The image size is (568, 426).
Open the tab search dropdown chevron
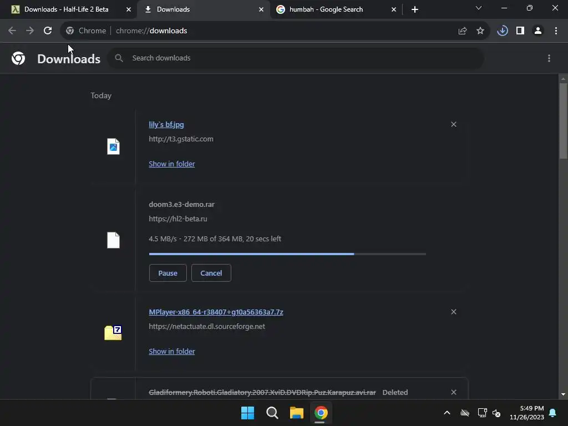tap(479, 8)
